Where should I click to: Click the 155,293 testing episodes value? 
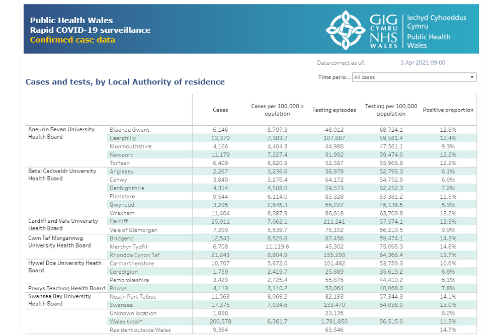tap(334, 256)
